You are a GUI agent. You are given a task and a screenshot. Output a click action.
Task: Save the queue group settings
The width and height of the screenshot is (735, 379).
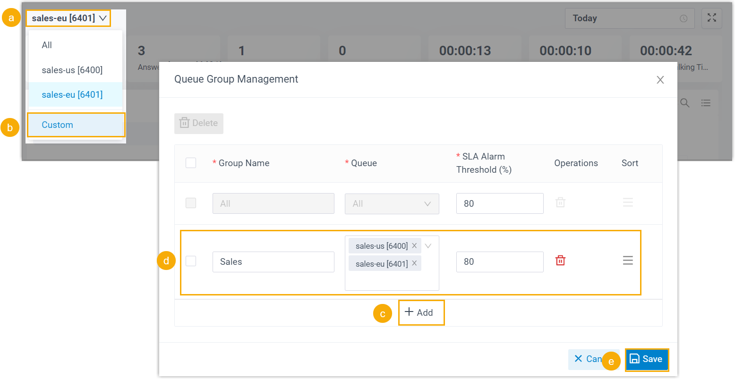pos(646,359)
